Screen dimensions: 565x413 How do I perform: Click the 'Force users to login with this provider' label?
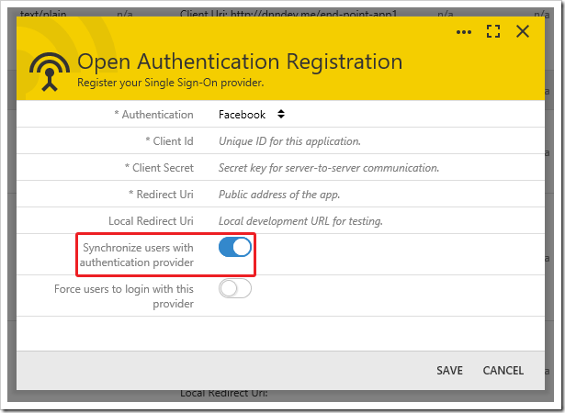point(124,296)
